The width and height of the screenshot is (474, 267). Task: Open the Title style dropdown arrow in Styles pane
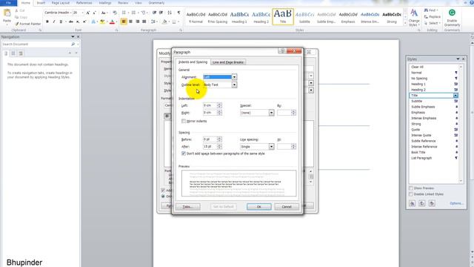(x=455, y=96)
